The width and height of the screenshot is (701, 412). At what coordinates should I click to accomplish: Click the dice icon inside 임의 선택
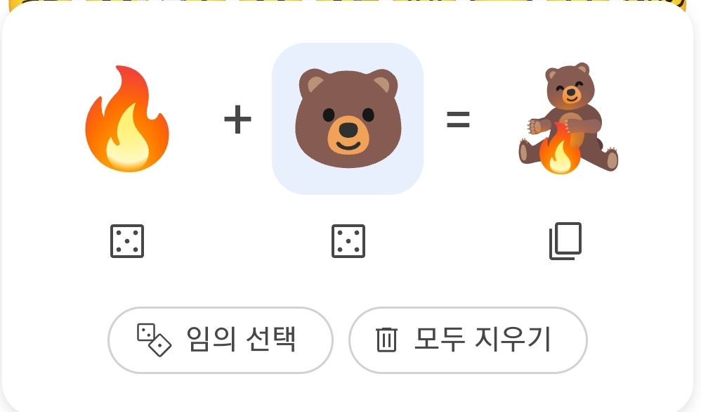(154, 340)
